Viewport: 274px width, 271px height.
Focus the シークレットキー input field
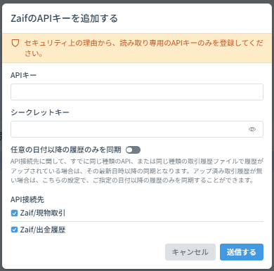[137, 129]
